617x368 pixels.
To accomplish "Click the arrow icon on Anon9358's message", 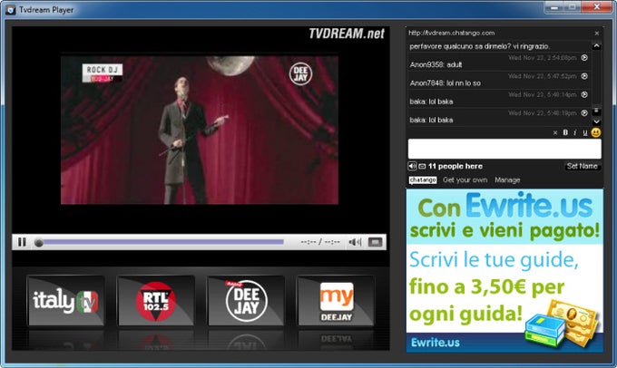I will tap(584, 58).
